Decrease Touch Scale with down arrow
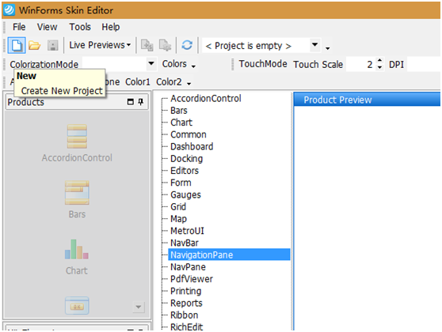442x332 pixels. click(379, 67)
